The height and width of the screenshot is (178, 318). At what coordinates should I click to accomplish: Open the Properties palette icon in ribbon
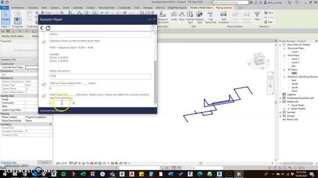tap(17, 21)
